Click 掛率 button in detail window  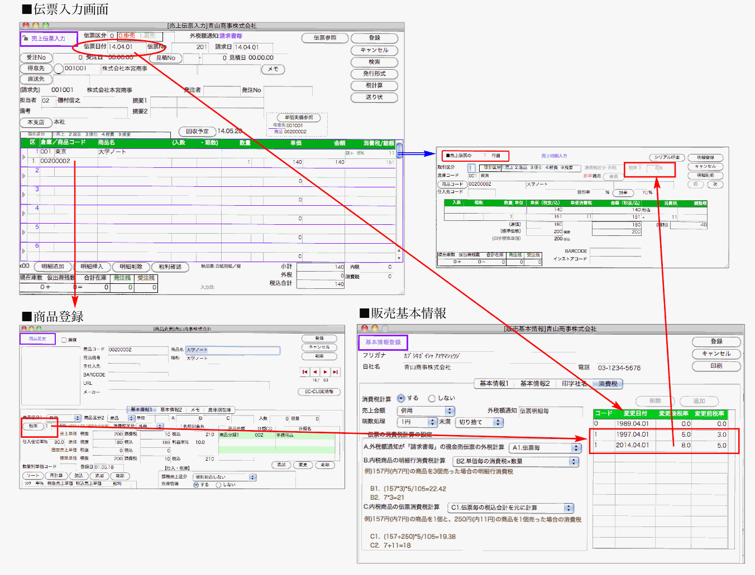coord(623,192)
